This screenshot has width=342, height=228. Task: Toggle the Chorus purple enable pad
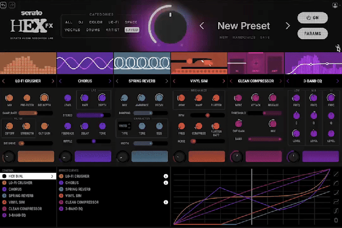pyautogui.click(x=93, y=156)
